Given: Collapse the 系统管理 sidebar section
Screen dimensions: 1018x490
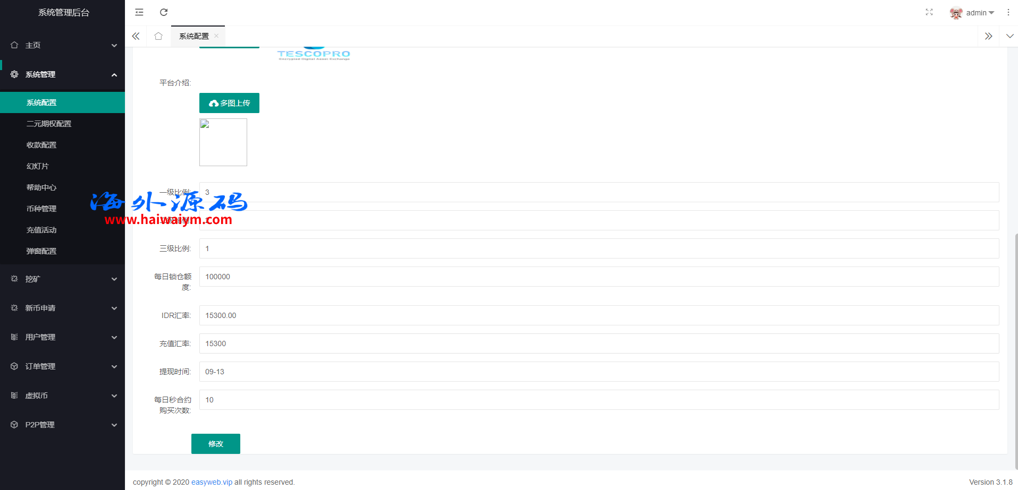Looking at the screenshot, I should coord(62,74).
